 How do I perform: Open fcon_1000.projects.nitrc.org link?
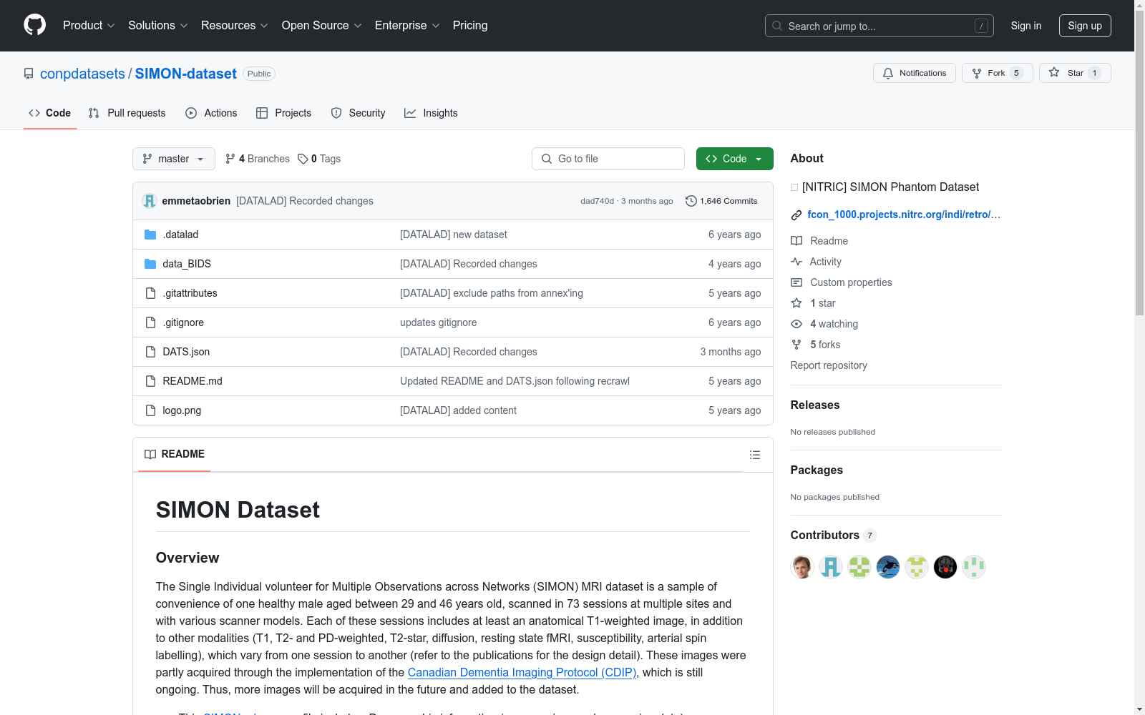click(x=904, y=214)
